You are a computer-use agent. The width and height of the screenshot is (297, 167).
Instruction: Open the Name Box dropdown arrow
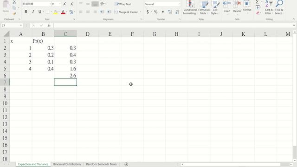pos(21,26)
